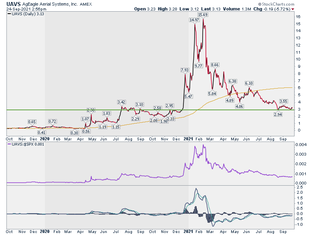313x235 pixels.
Task: Click the Chg -0.19 (-5.72%) value
Action: [272, 9]
